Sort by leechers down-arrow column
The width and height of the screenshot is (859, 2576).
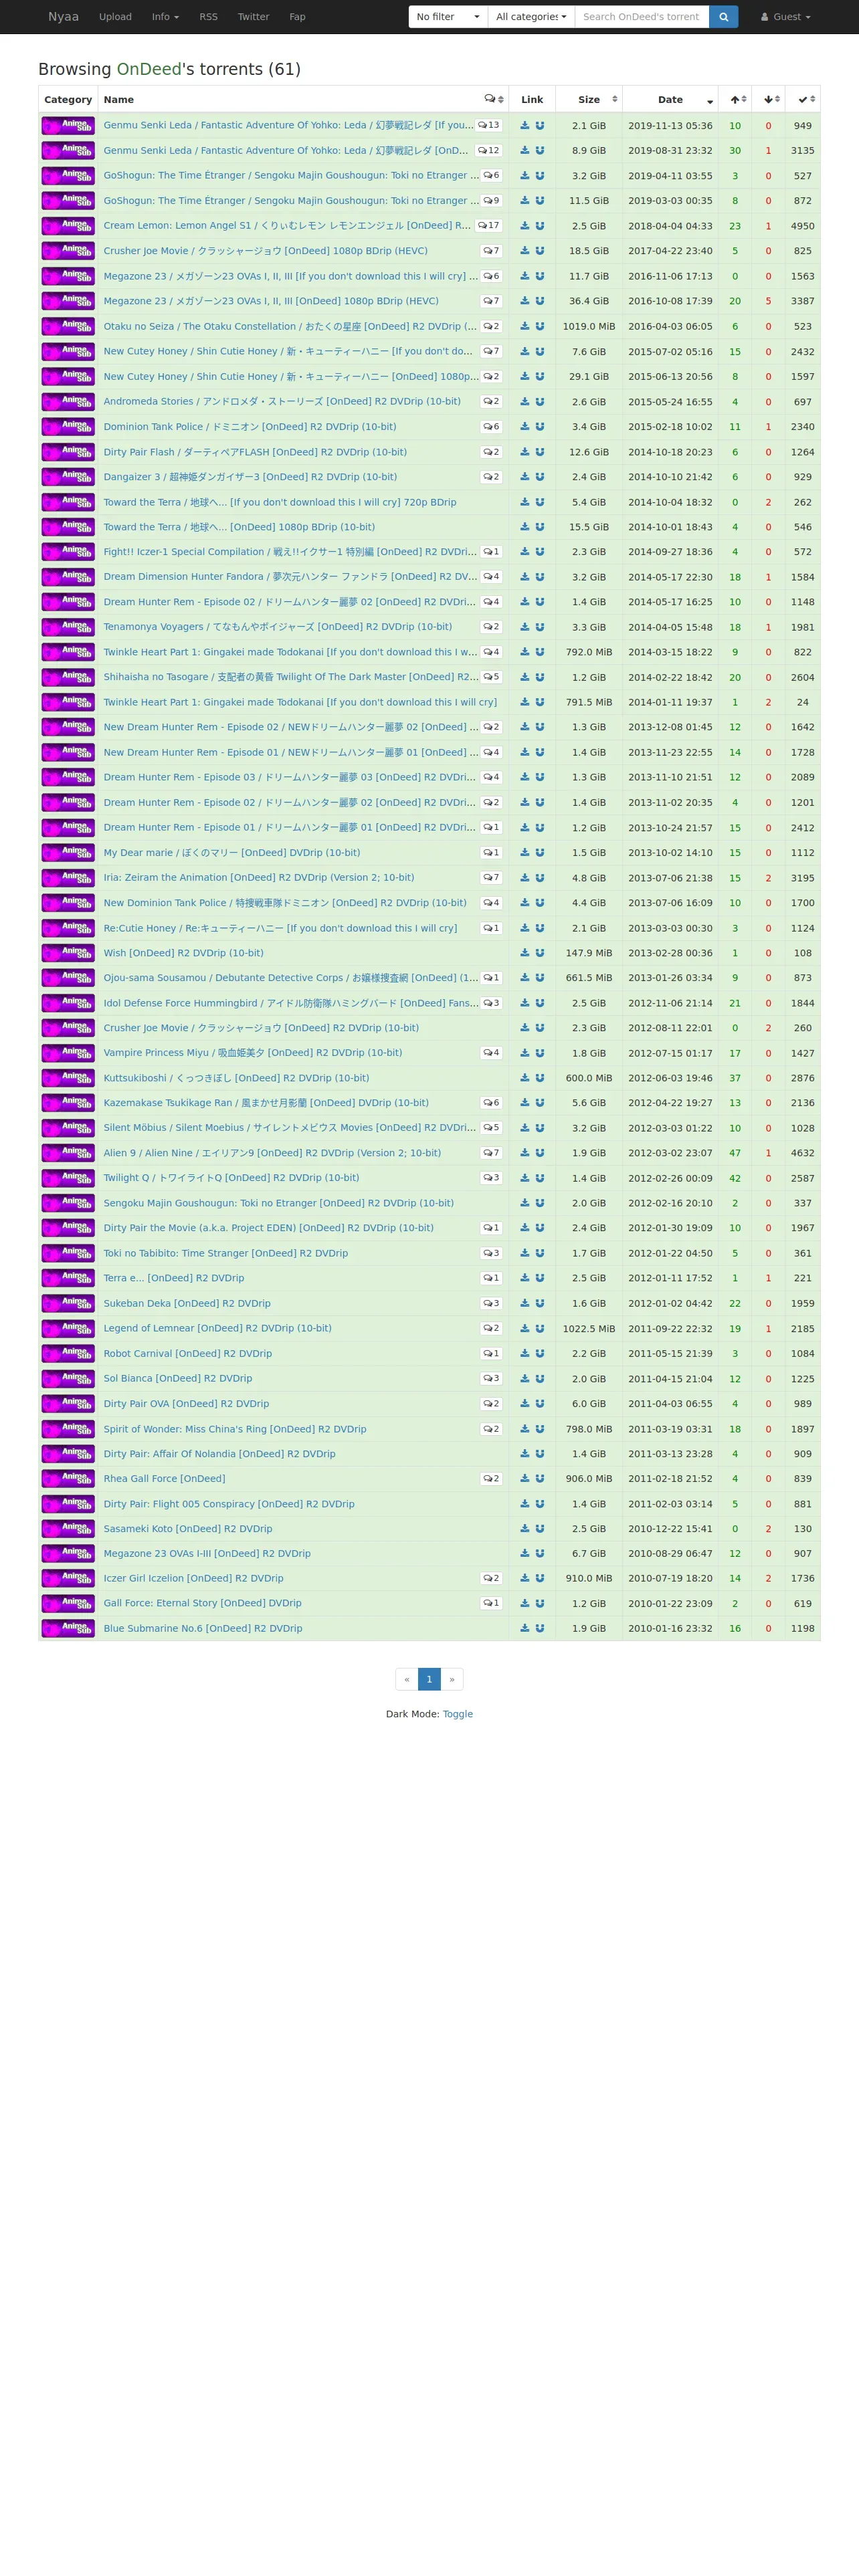pyautogui.click(x=768, y=99)
